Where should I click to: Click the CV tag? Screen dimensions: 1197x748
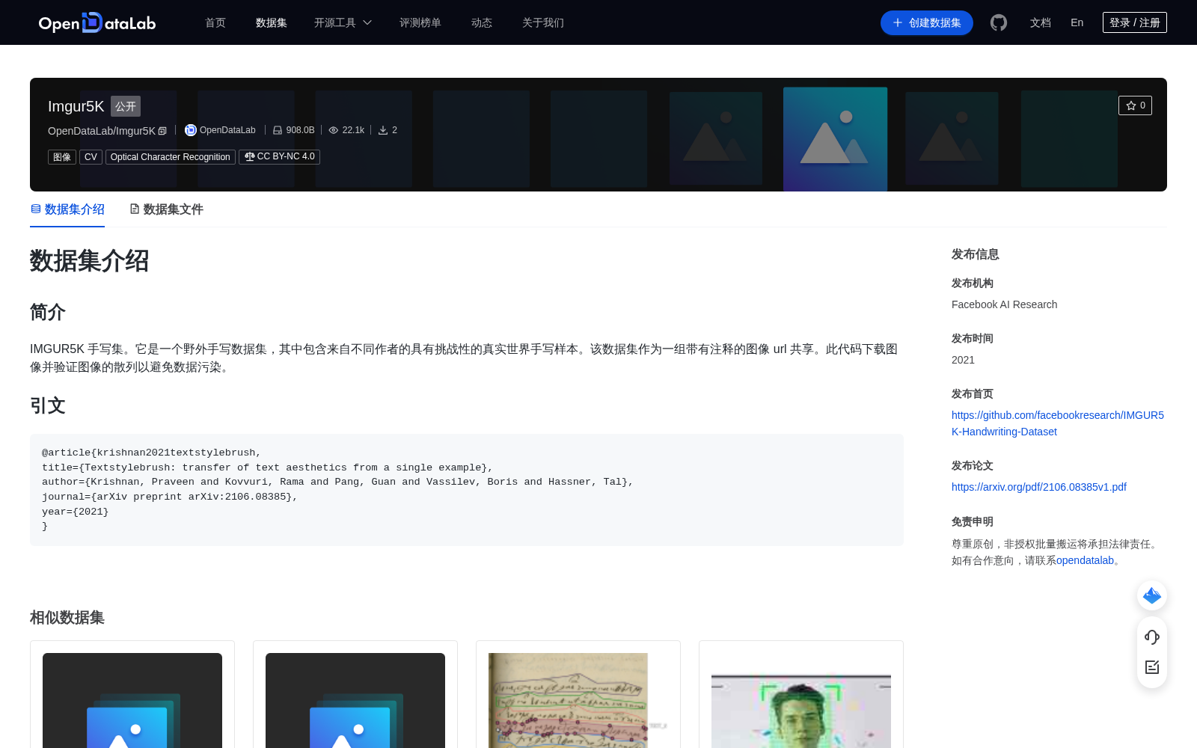pos(91,157)
